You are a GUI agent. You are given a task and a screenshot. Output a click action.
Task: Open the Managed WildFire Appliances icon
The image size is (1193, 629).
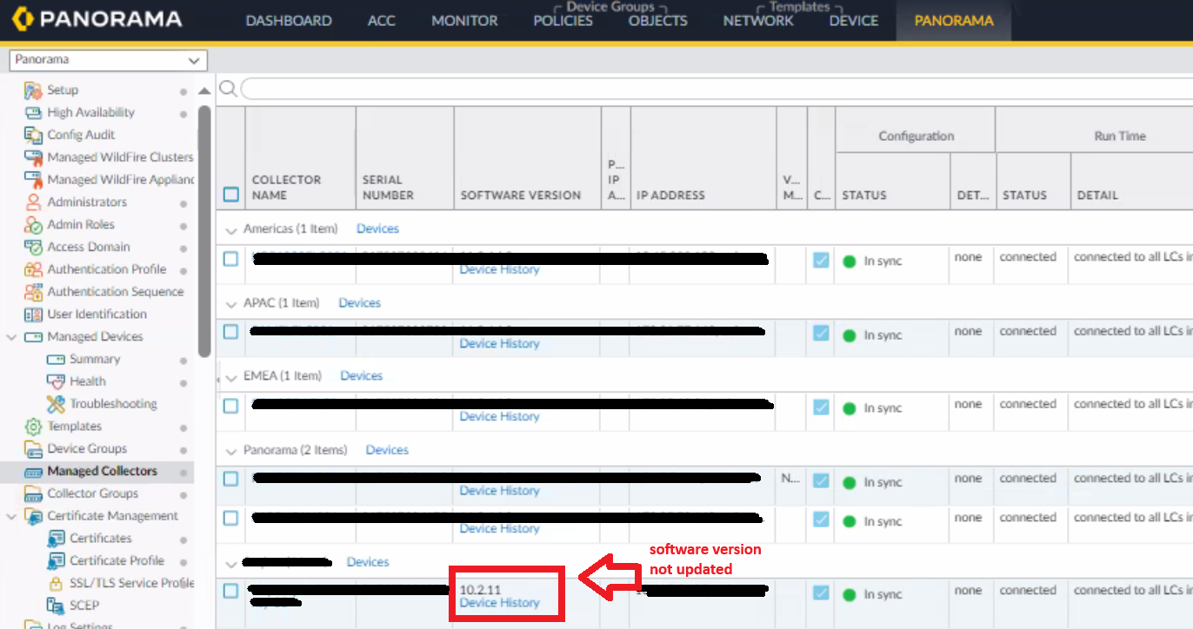pyautogui.click(x=33, y=180)
